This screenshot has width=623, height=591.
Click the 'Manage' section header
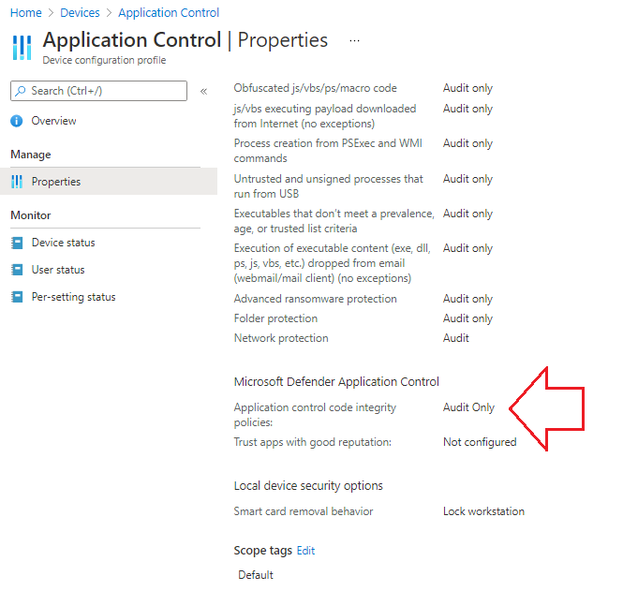pos(31,155)
